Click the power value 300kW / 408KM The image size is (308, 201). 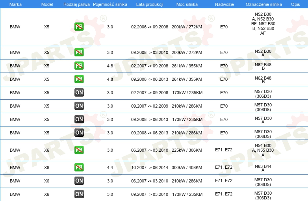pyautogui.click(x=187, y=167)
